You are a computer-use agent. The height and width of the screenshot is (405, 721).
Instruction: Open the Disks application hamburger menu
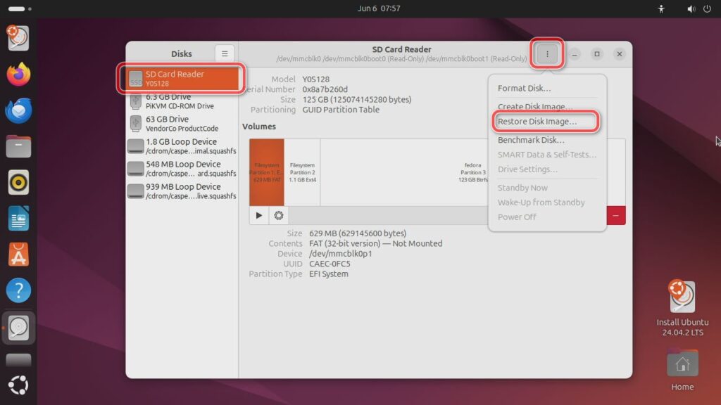224,53
